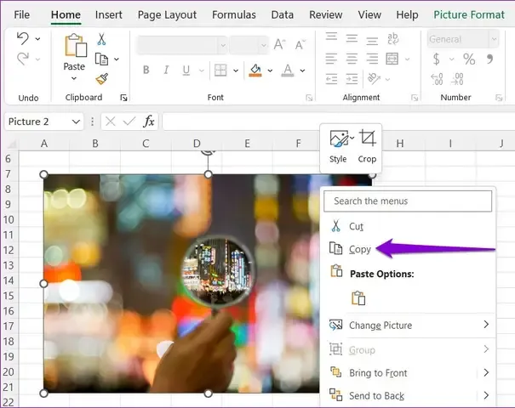Switch to the Insert tab
This screenshot has width=515, height=408.
pyautogui.click(x=109, y=14)
